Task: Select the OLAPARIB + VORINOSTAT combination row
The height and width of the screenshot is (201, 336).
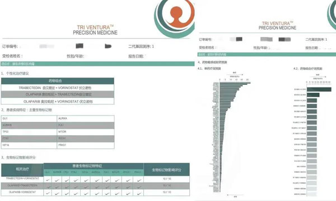Action: (58, 102)
